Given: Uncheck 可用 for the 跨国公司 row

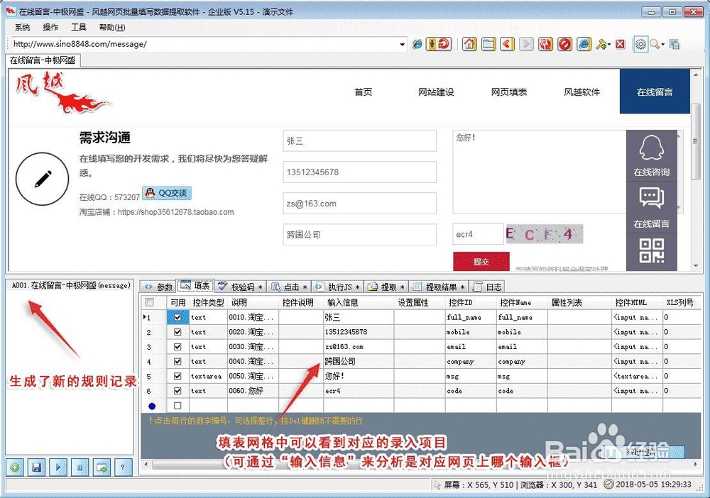Looking at the screenshot, I should 177,361.
